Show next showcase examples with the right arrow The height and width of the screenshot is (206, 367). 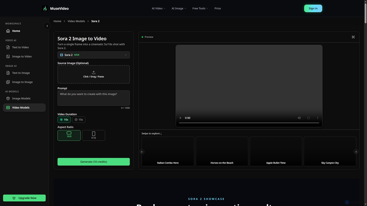click(356, 152)
